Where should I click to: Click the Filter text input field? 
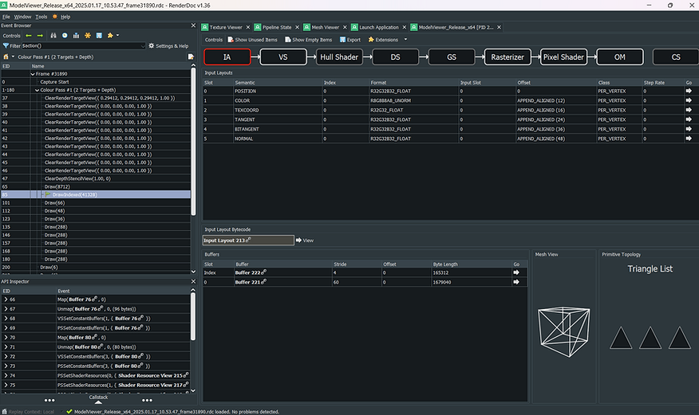(81, 46)
